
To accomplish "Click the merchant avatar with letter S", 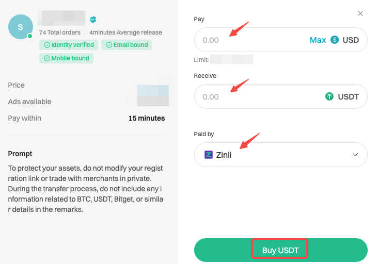I will (21, 27).
